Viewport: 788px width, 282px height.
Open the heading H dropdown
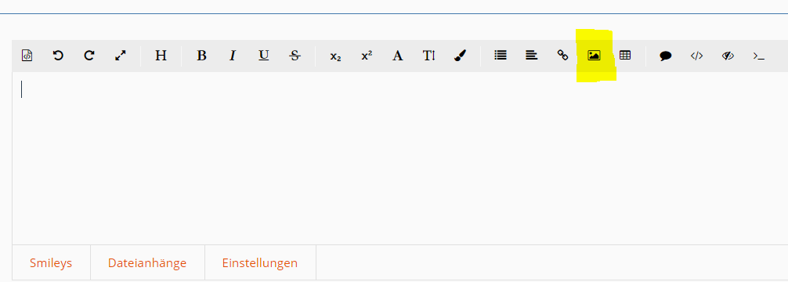[x=161, y=56]
